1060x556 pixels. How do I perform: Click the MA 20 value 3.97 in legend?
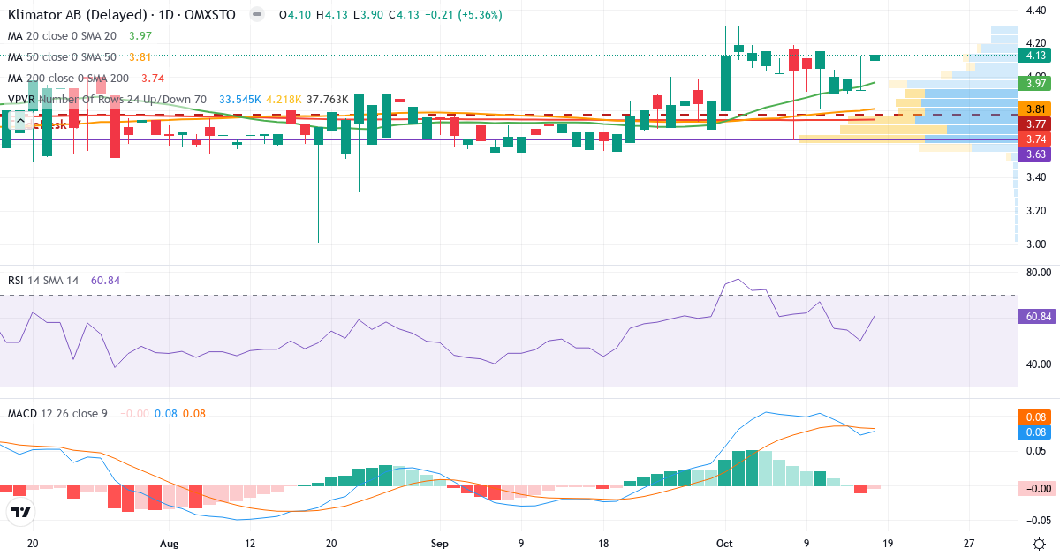(140, 36)
